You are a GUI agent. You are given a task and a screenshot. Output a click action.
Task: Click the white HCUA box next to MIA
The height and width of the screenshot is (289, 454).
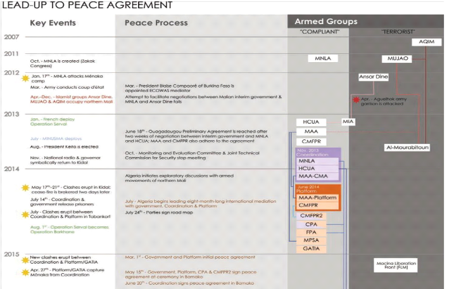311,122
